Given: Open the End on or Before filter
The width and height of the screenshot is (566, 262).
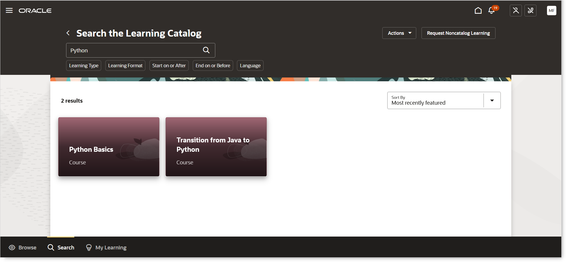Looking at the screenshot, I should (213, 65).
